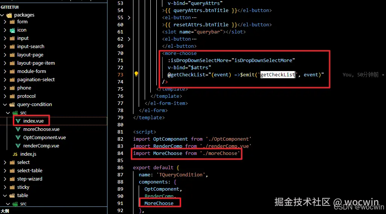The height and width of the screenshot is (214, 386).
Task: Expand the icon folder chevron
Action: 5,30
